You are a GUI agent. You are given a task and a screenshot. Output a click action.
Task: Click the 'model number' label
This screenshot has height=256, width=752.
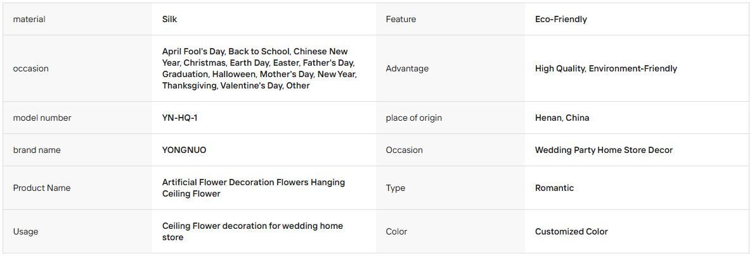42,118
